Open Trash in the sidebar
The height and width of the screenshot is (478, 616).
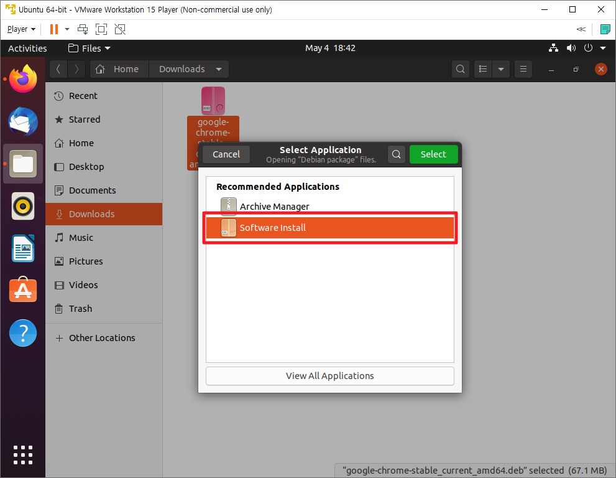tap(104, 309)
